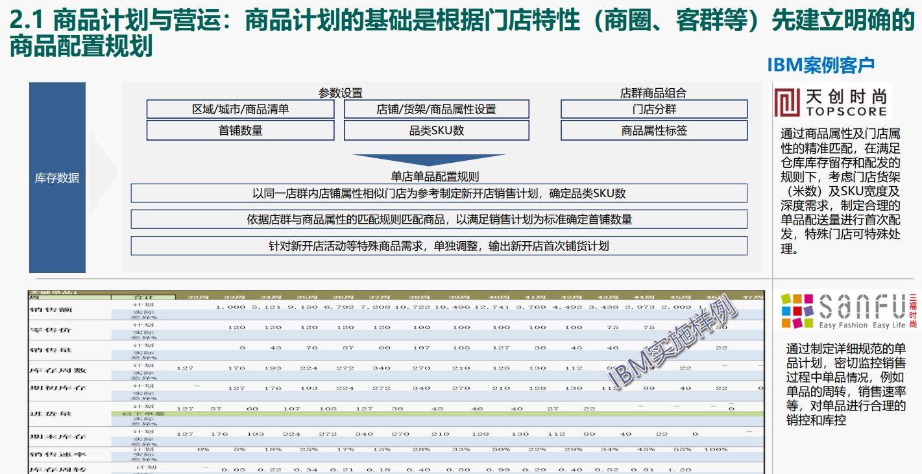The height and width of the screenshot is (474, 922).
Task: Click the 12,741 sales amount cell
Action: tap(492, 307)
